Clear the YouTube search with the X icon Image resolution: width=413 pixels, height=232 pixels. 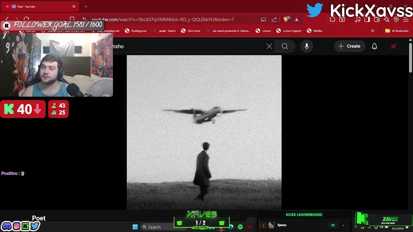[269, 46]
